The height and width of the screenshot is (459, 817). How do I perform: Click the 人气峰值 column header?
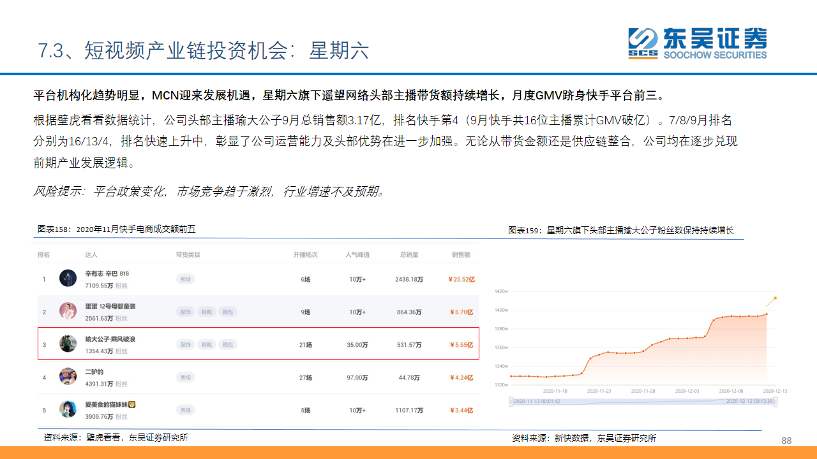[357, 254]
